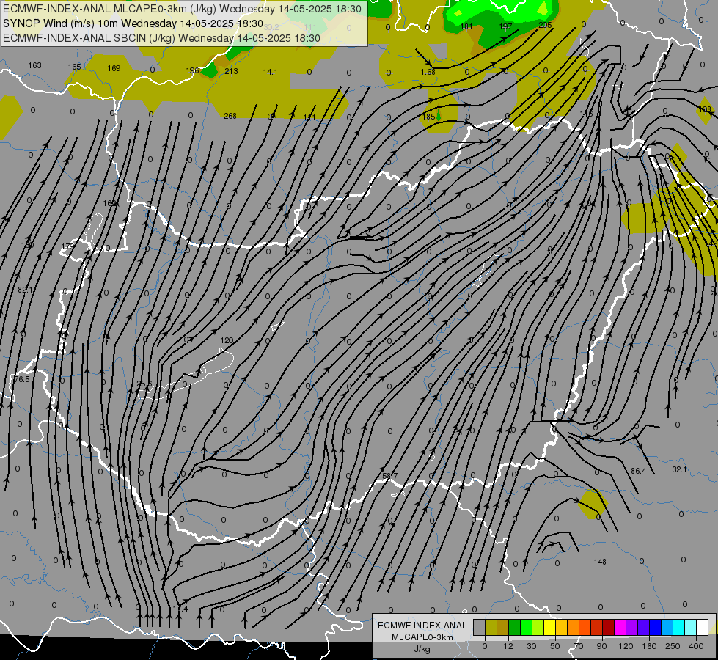Click the legend tick label 50

click(555, 646)
